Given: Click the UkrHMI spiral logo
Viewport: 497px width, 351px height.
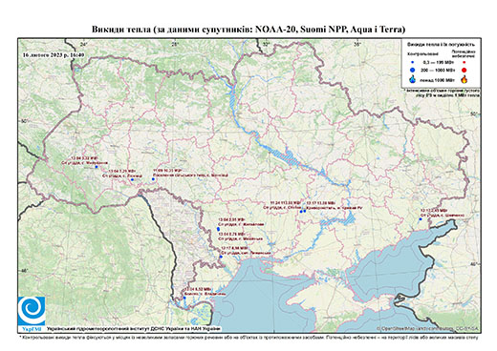Looking at the screenshot, I should [x=32, y=311].
